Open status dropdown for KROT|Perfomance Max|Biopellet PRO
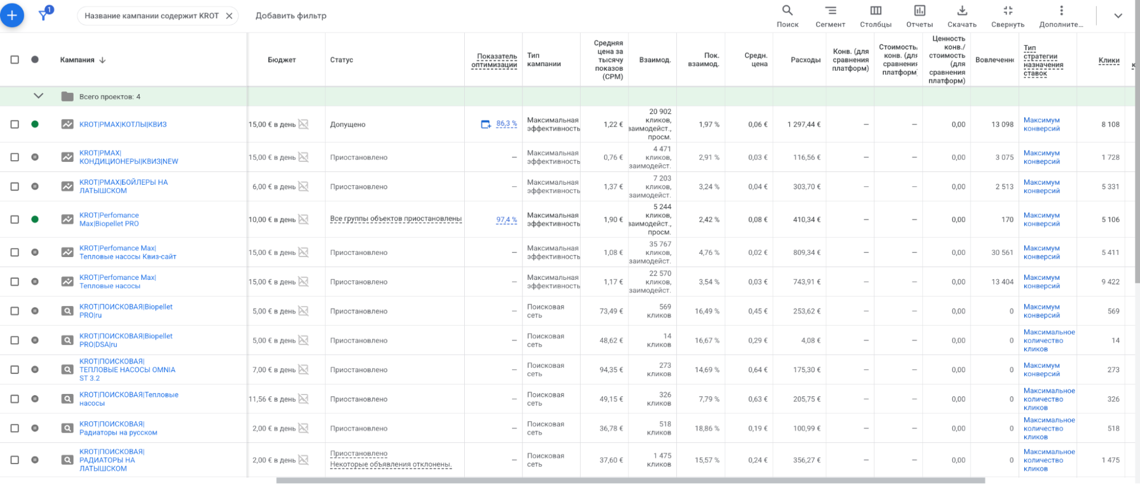1140x484 pixels. pyautogui.click(x=35, y=219)
